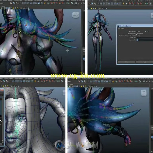The width and height of the screenshot is (153, 153).
Task: Toggle curves selection mask above full-body view
Action: point(106,4)
